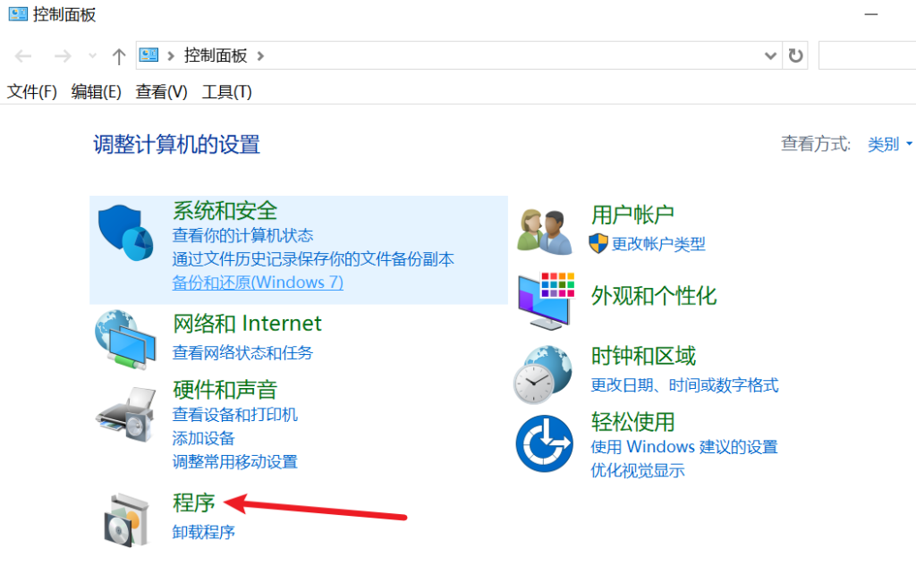This screenshot has height=582, width=916.
Task: Open the Hardware and Sound printer icon
Action: pos(125,413)
